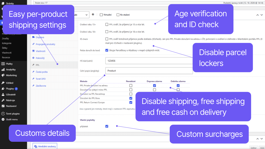Click the lower panel's down arrow
The width and height of the screenshot is (265, 149).
click(262, 139)
